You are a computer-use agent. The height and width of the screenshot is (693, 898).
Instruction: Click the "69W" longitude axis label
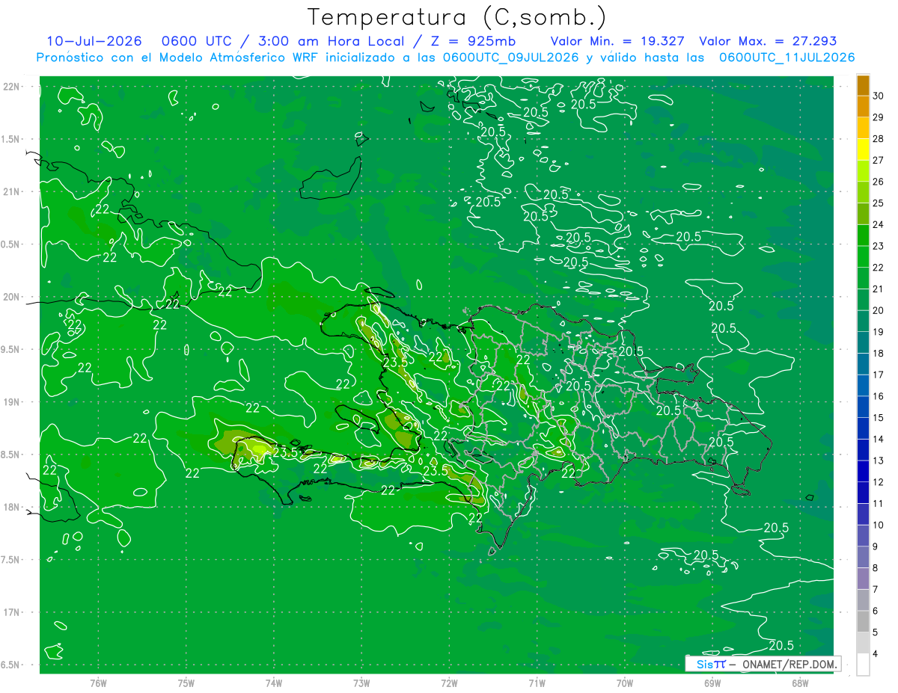tap(712, 683)
